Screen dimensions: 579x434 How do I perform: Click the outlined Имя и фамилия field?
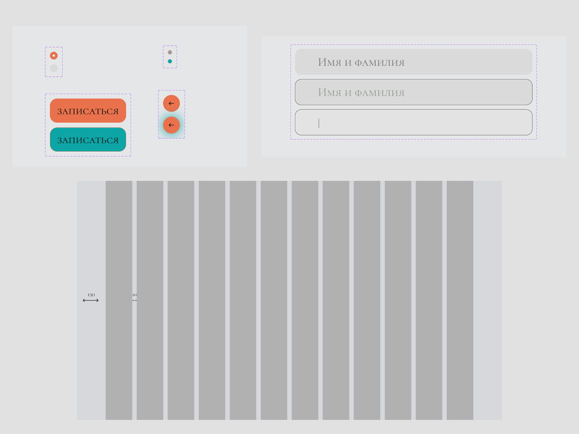(414, 92)
